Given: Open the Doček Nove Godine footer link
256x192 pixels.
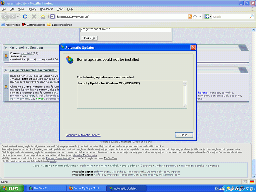Looking at the screenshot, I should point(124,165).
